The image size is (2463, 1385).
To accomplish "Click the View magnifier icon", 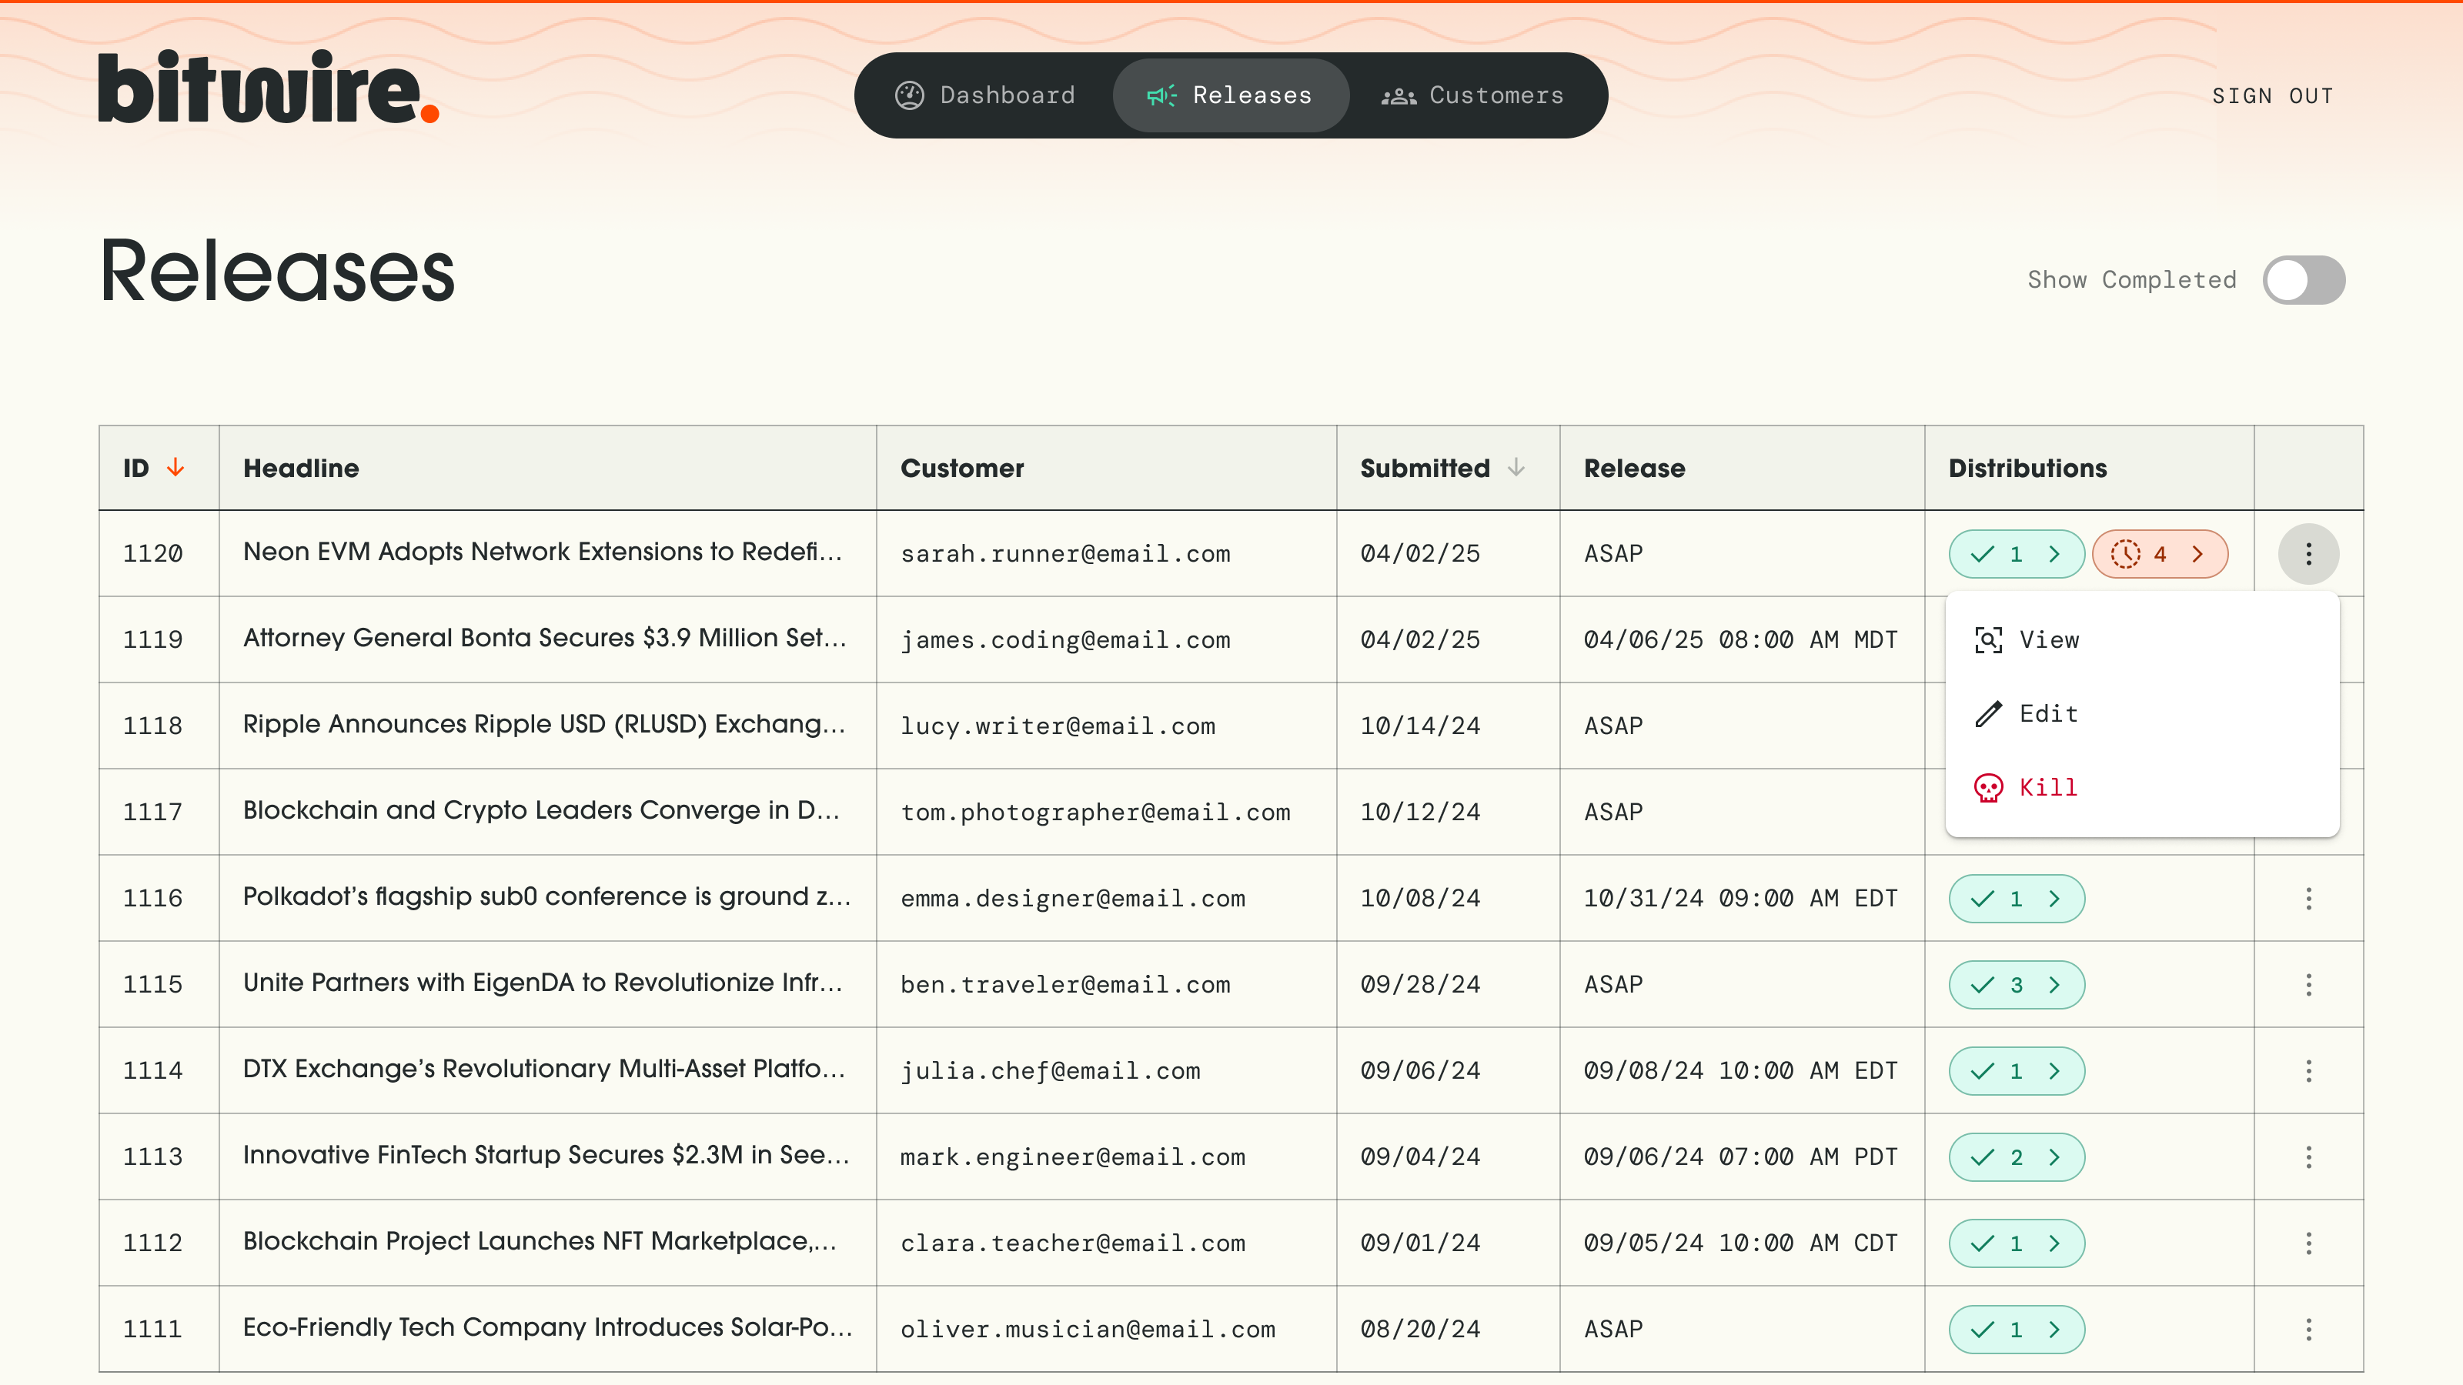I will point(1988,640).
